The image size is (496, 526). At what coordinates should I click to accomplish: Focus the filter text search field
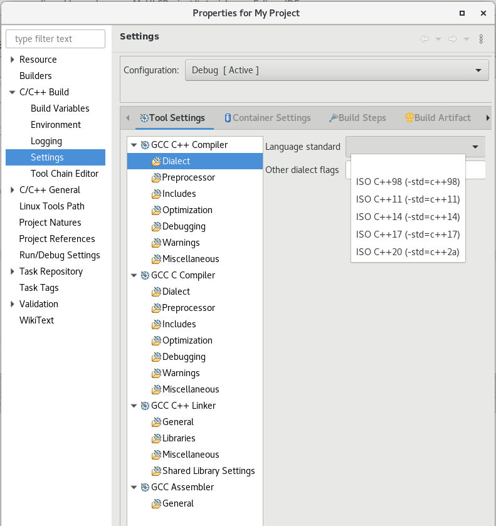coord(56,39)
